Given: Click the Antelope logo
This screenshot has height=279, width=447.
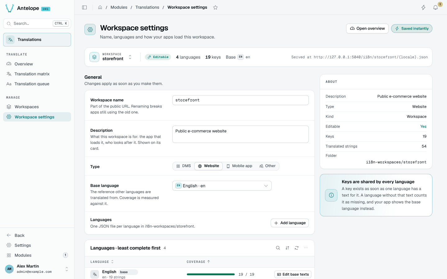Looking at the screenshot, I should [x=10, y=8].
